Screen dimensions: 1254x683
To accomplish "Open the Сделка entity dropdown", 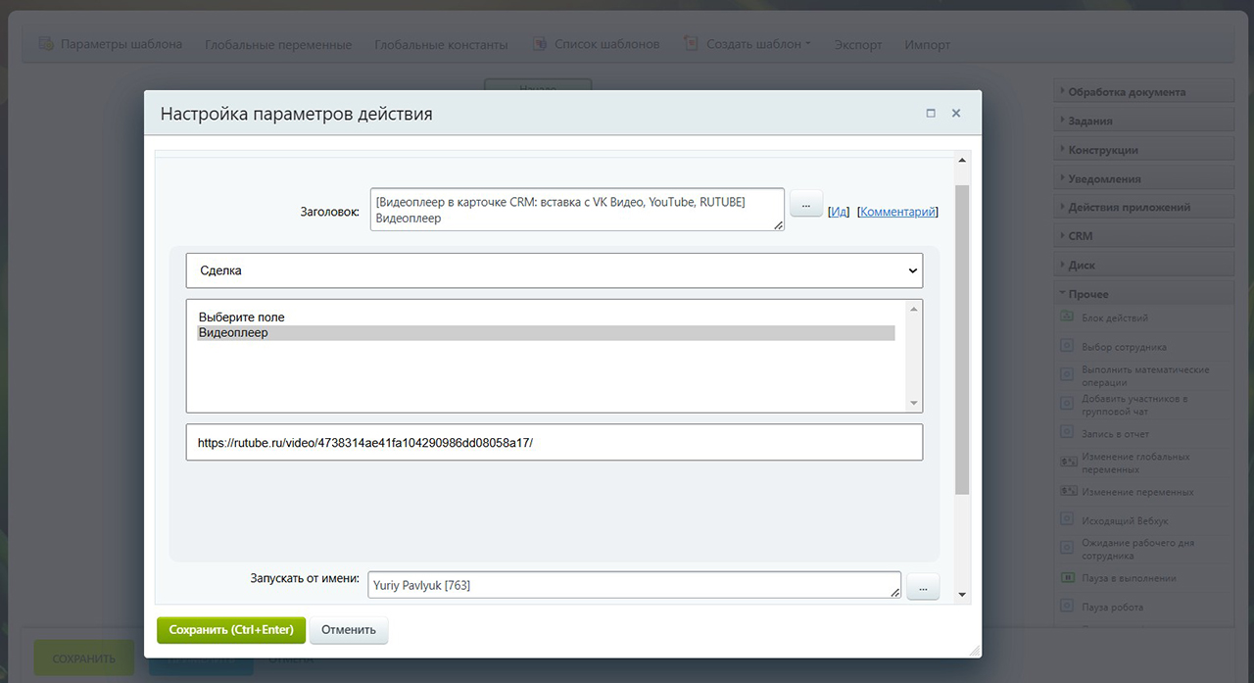I will [x=554, y=270].
